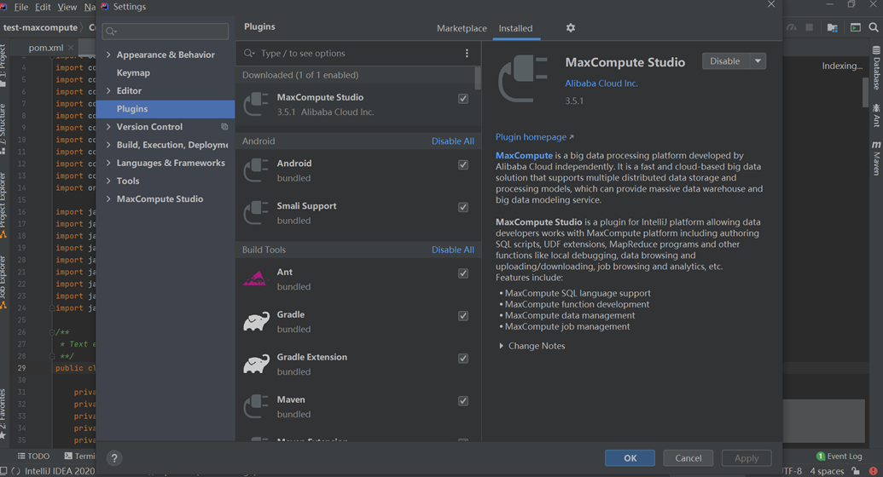Uncheck the Maven plugin checkbox

tap(463, 401)
